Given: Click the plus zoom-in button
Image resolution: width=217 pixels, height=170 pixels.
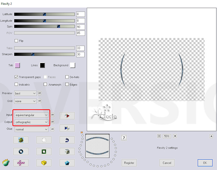Looking at the screenshot, I should point(175,136).
